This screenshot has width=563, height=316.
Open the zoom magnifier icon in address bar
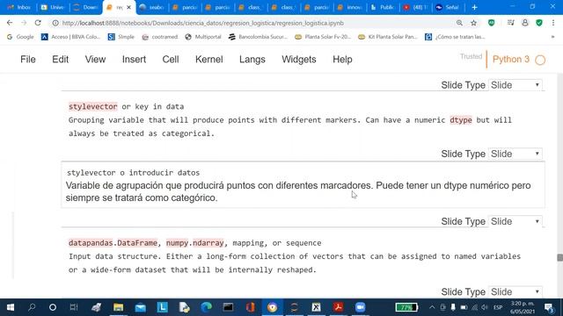pos(459,23)
